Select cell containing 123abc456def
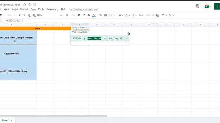This screenshot has width=220, height=123. (18, 54)
